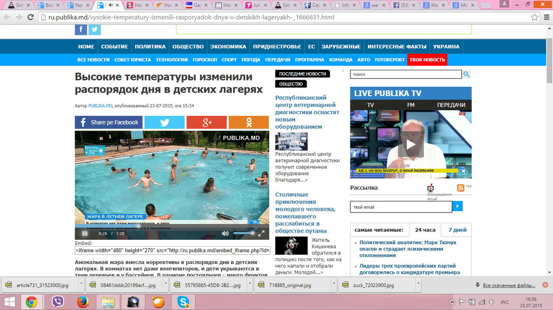
Task: Click the blue Facebook icon above the nav
Action: pos(81,29)
